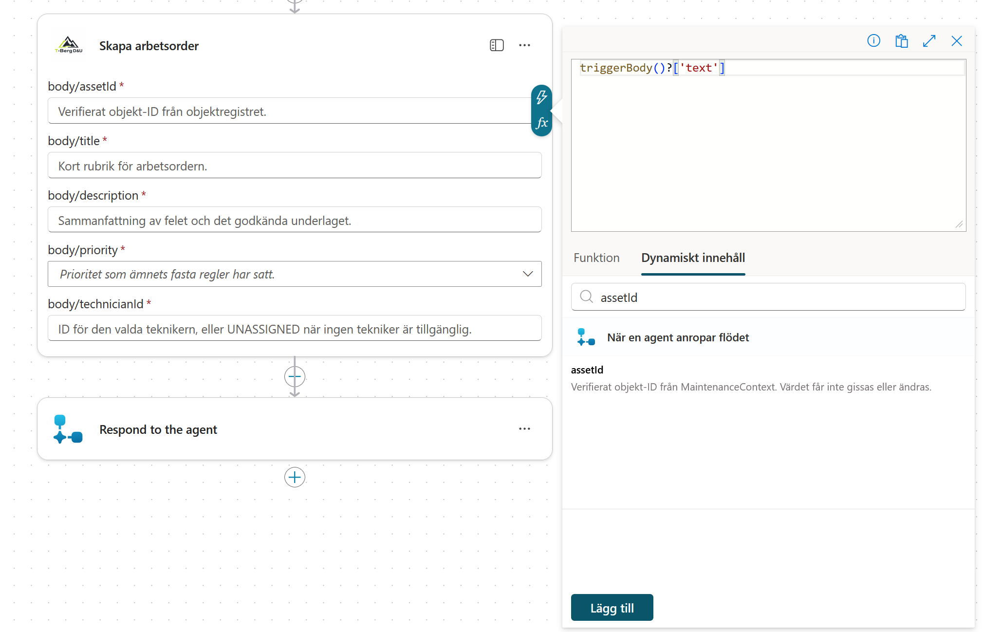The height and width of the screenshot is (632, 983).
Task: Click the fx expression icon
Action: [x=541, y=123]
